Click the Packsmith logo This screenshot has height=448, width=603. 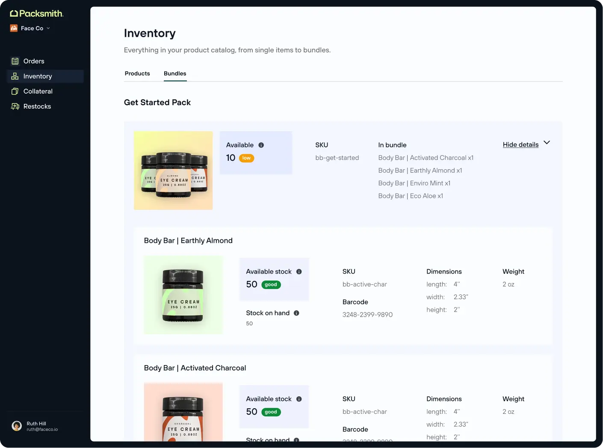coord(37,14)
